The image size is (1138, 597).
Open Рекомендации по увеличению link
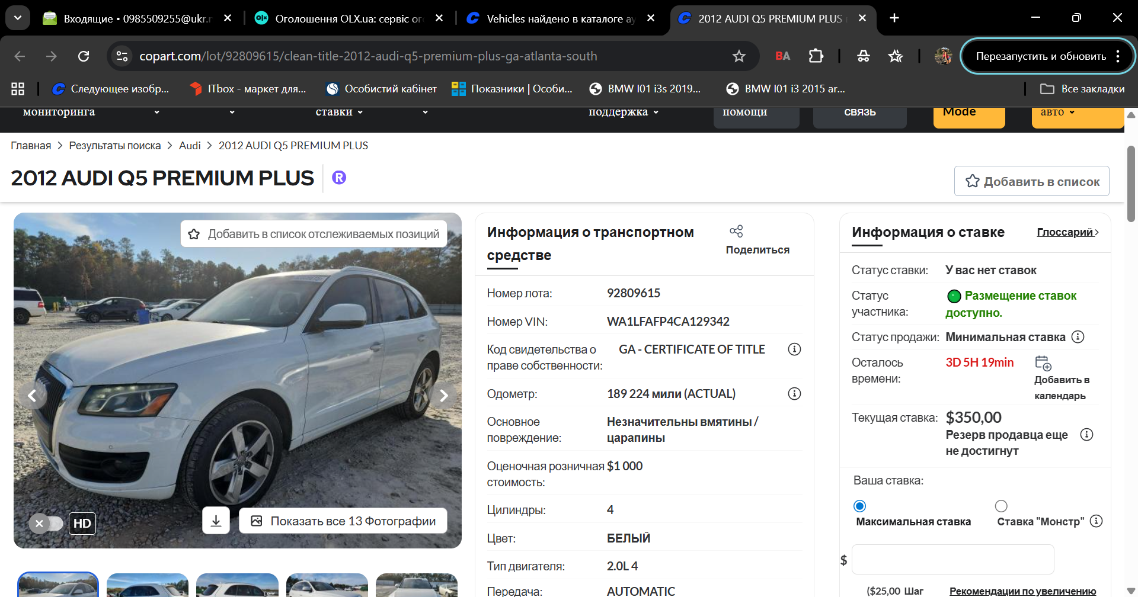pos(1022,591)
